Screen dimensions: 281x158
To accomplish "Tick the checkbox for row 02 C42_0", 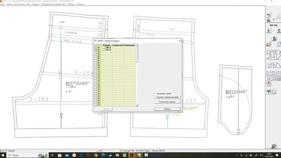I will [x=96, y=50].
